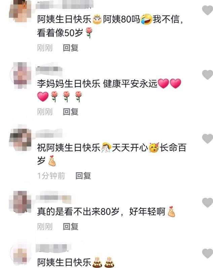Open avatar of 李妈妈生日快乐 commenter
The width and height of the screenshot is (213, 268).
pos(20,75)
